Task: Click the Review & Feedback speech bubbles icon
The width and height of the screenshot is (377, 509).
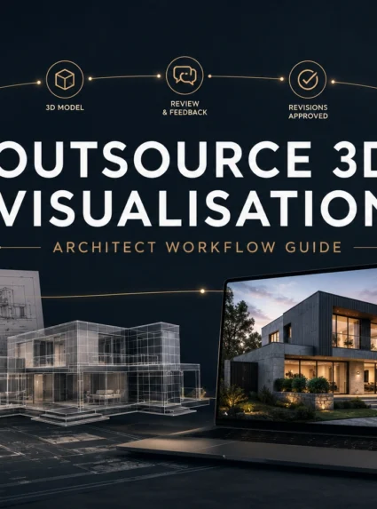Action: coord(185,76)
